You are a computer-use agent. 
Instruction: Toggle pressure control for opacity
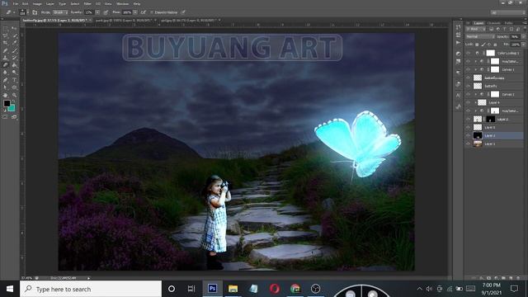tap(106, 12)
